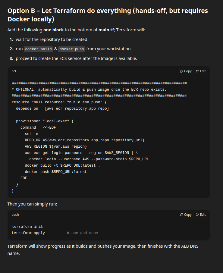Screen dimensions: 223x273
Task: Click the pencil icon in the hcl block header
Action: coord(197,71)
